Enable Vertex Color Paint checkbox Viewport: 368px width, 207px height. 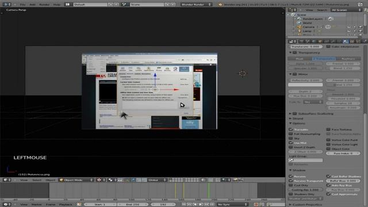tap(328, 140)
